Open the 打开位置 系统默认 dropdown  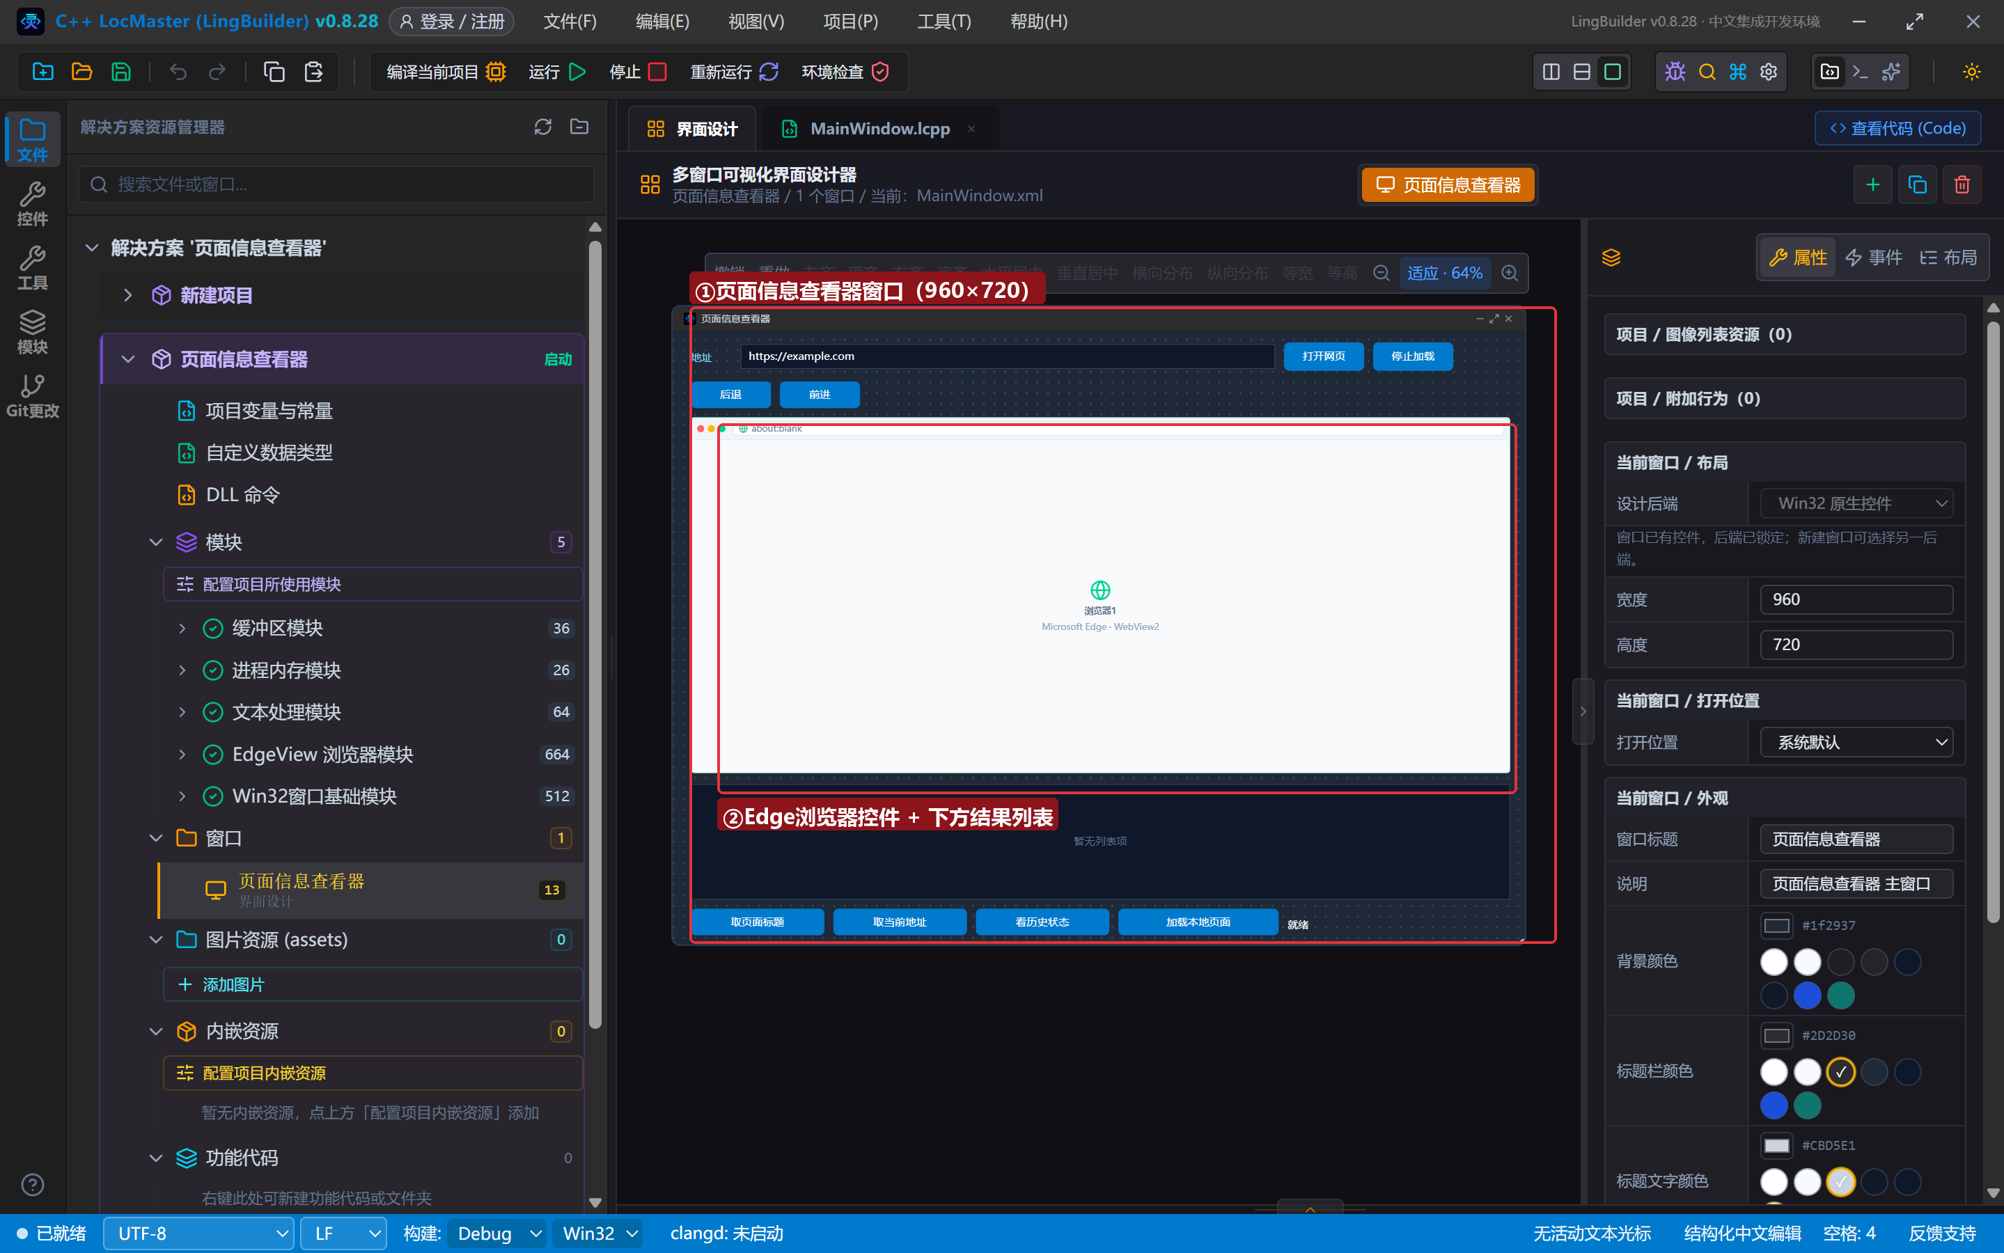[1856, 741]
